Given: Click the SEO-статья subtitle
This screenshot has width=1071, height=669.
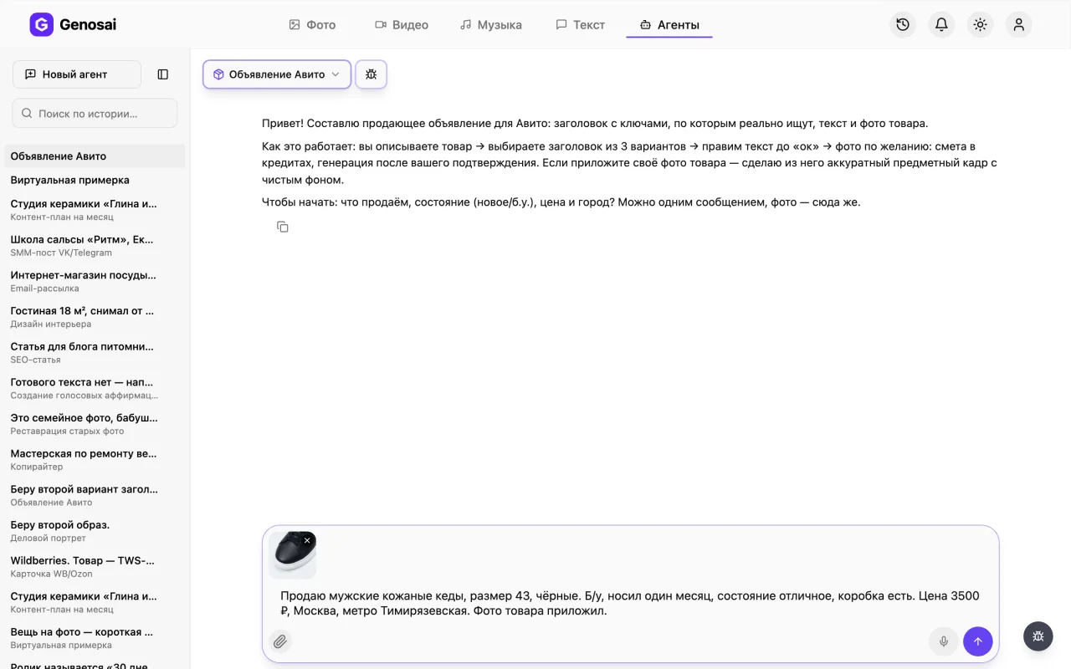Looking at the screenshot, I should point(35,360).
